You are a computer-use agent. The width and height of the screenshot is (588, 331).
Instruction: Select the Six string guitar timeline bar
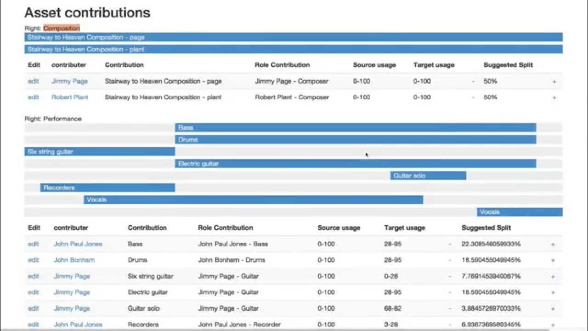(x=100, y=152)
